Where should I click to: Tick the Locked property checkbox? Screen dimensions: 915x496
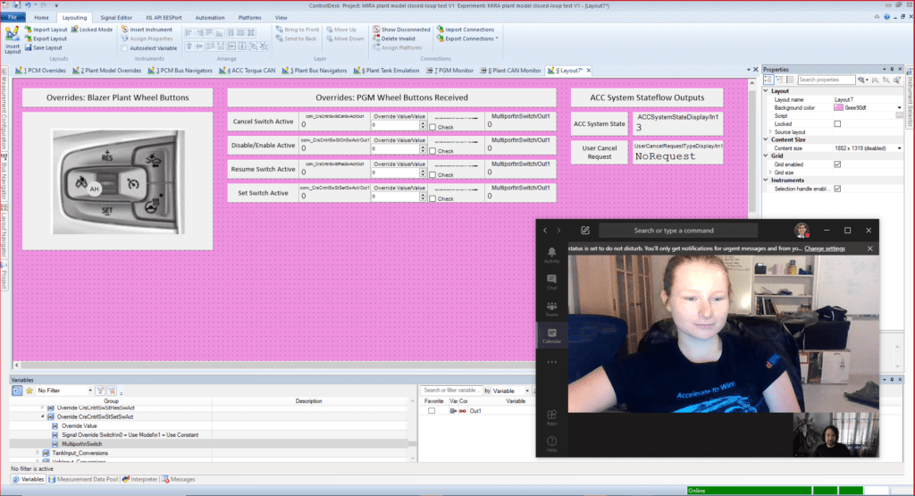837,123
